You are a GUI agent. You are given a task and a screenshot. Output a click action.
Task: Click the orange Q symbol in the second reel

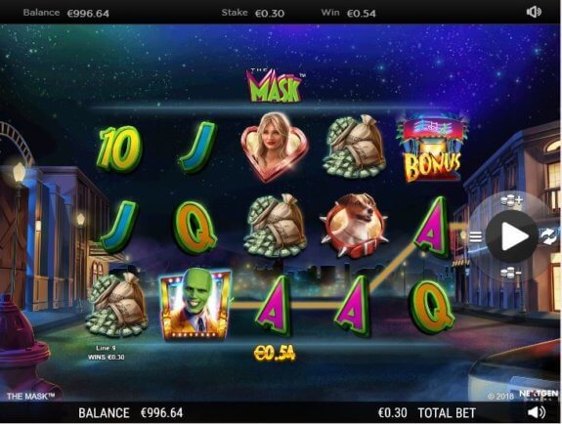(x=195, y=228)
